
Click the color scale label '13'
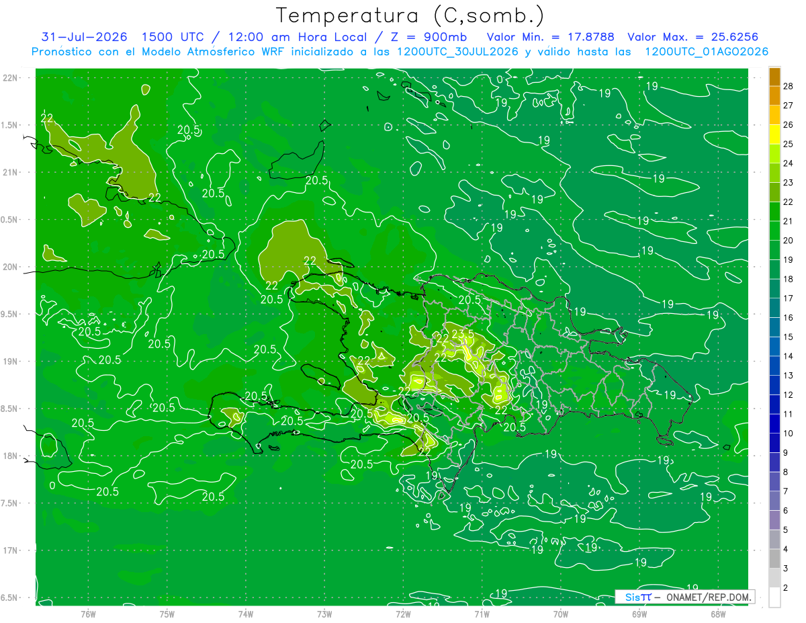coord(789,376)
